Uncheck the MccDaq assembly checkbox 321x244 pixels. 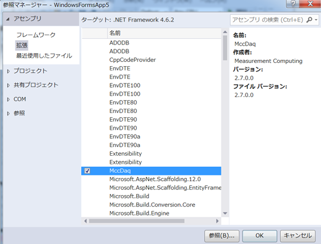[87, 170]
